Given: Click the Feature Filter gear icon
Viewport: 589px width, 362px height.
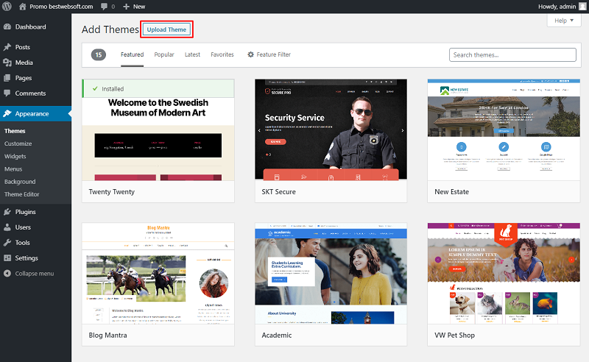Looking at the screenshot, I should click(250, 54).
